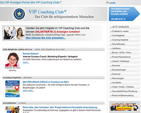The width and height of the screenshot is (141, 113).
Task: Click the business people promo photo
Action: point(14,33)
